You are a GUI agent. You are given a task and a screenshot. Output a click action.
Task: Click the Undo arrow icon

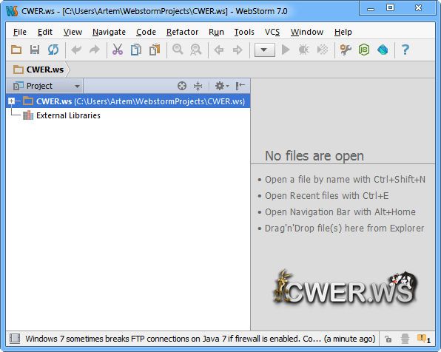point(76,50)
